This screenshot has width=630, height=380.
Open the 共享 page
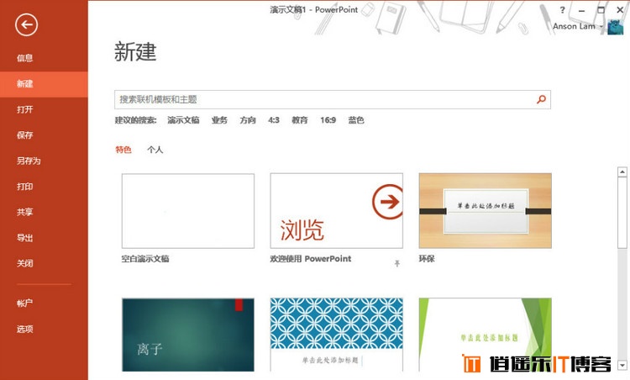25,212
